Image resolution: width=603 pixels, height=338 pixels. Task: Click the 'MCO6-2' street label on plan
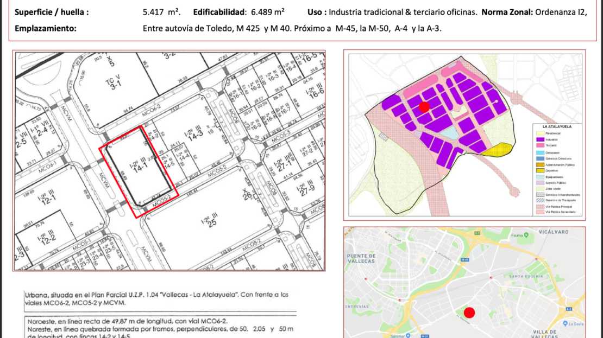coord(151,111)
